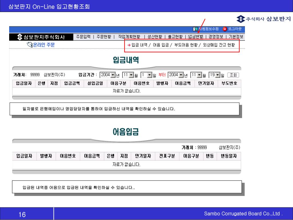Viewport: 293px width, 220px height.
Task: Open start year dropdown showing 2004
Action: point(108,75)
